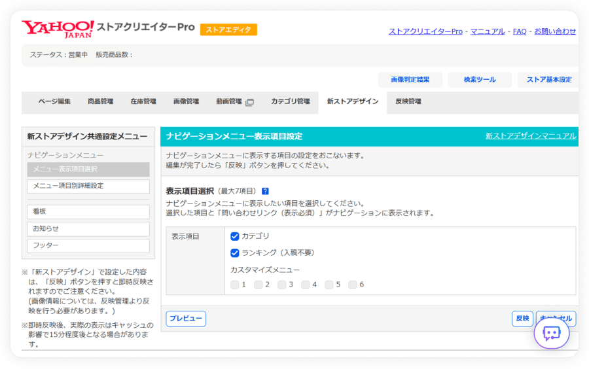Uncheck the カテゴリ checkbox
Screen dimensions: 589x369
(235, 236)
